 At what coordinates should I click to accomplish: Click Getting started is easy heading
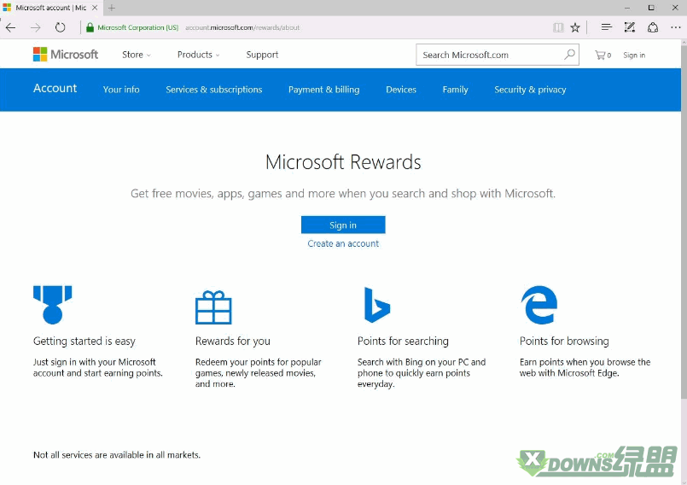(x=84, y=342)
